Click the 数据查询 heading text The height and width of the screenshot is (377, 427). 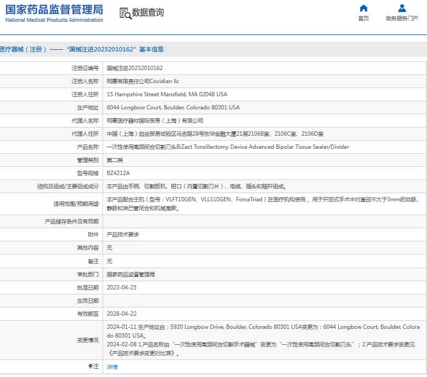147,13
